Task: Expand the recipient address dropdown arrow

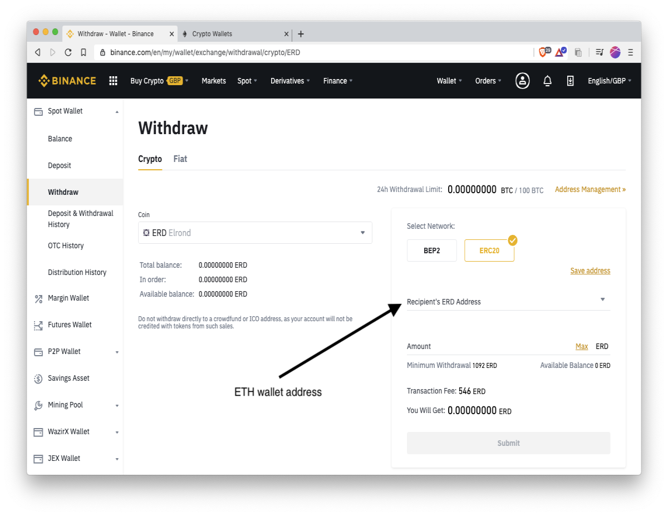Action: point(602,299)
